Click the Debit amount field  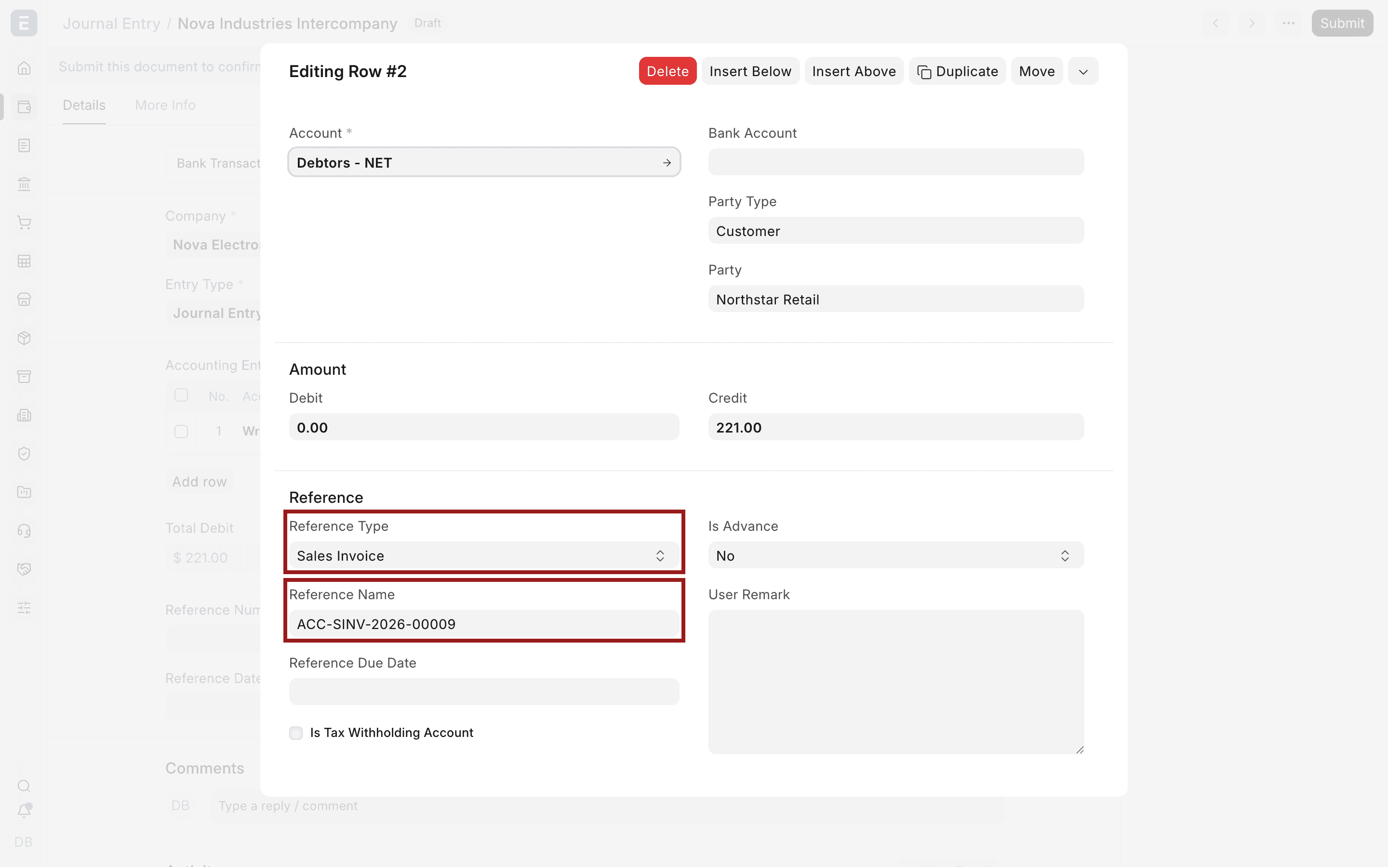(x=484, y=427)
